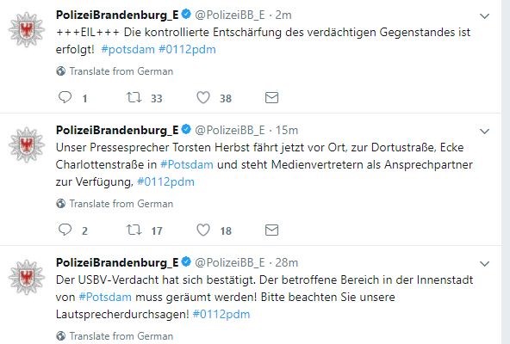The image size is (510, 344).
Task: Open #0112pdm hashtag in the USBV tweet
Action: 221,314
